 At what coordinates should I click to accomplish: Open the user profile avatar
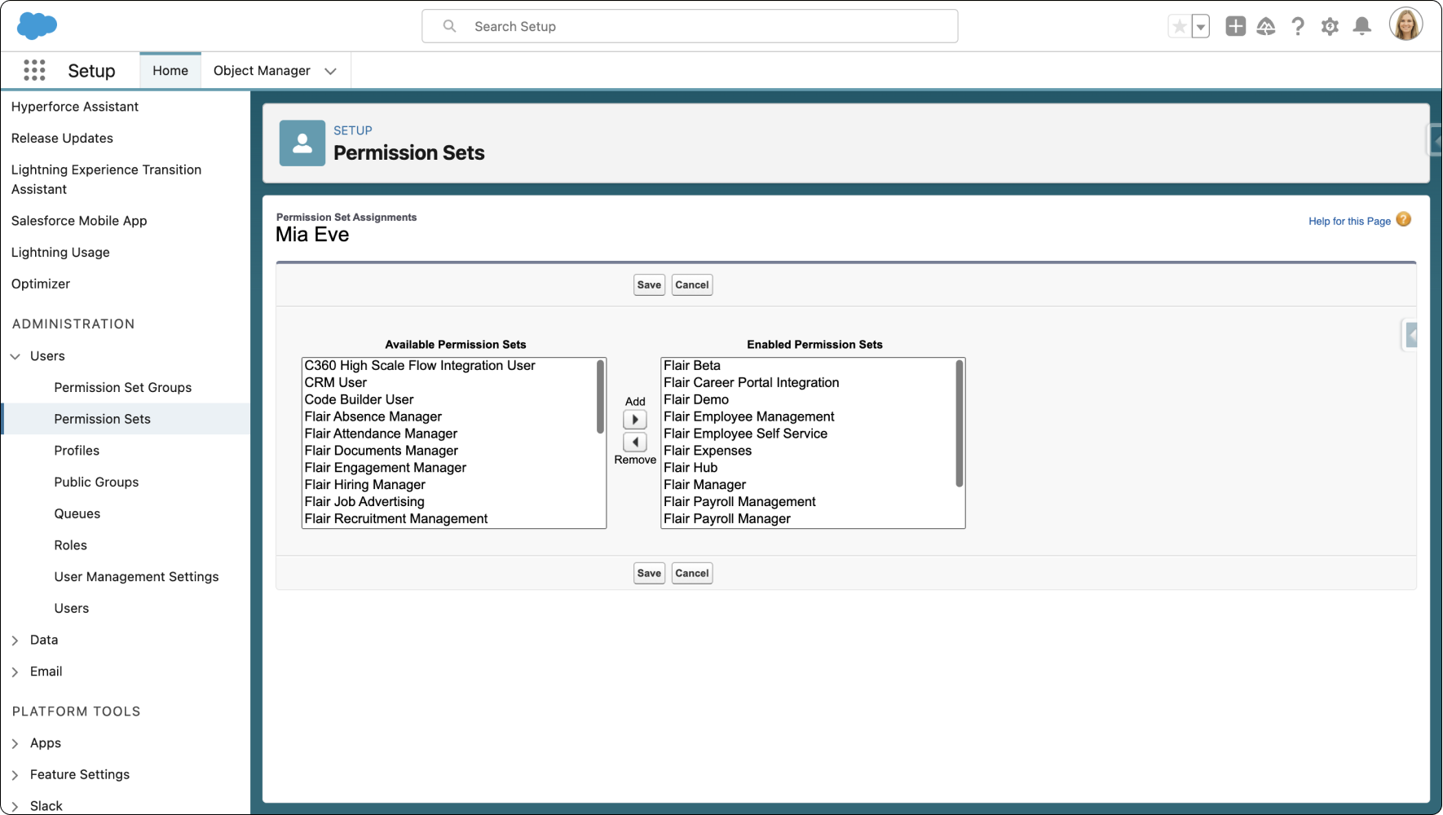(1405, 24)
